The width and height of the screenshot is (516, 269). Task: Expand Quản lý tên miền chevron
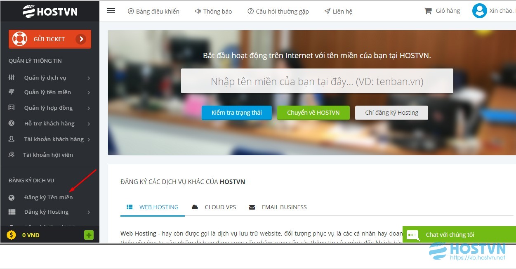(89, 92)
